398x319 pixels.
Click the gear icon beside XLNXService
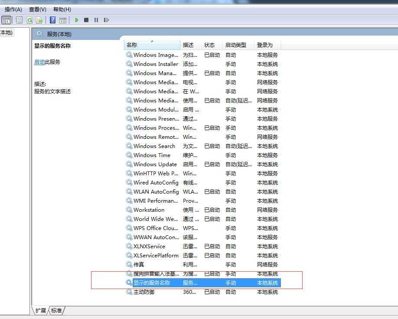(x=129, y=247)
